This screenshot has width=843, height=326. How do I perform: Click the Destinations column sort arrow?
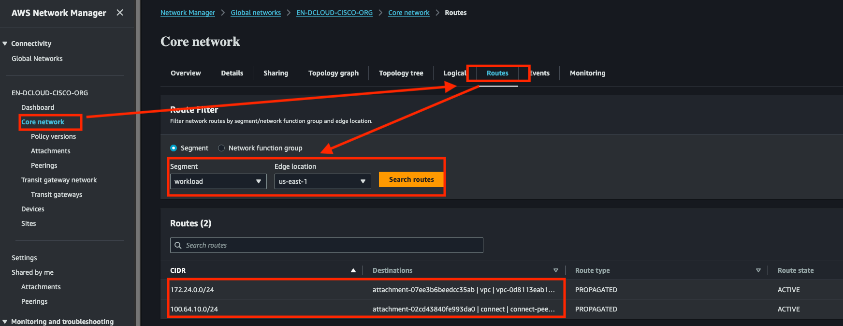point(556,270)
